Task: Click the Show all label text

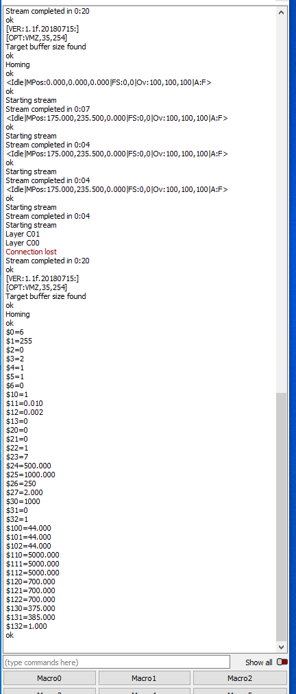Action: point(259,662)
